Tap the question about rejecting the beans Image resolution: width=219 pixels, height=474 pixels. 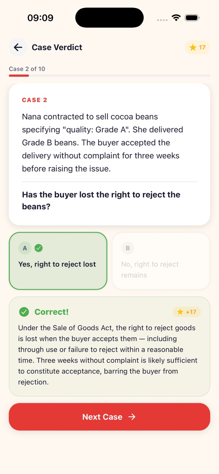tap(101, 201)
